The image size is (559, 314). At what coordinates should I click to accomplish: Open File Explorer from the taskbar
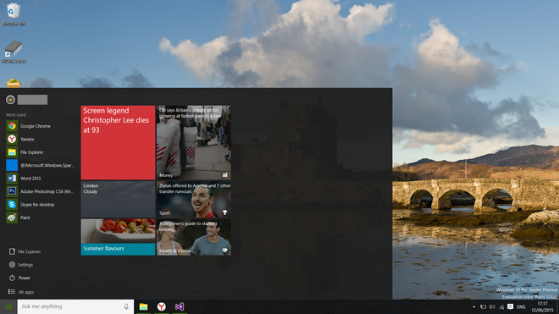(x=143, y=306)
